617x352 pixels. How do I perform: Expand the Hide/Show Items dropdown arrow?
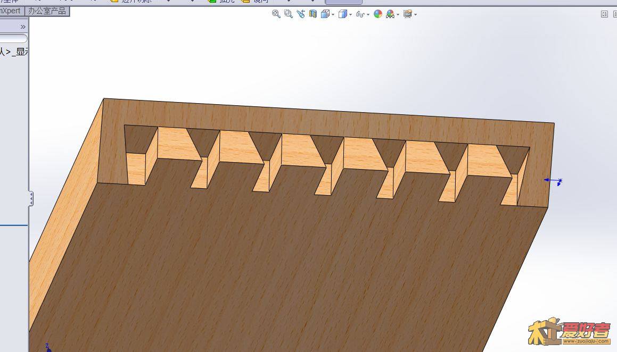[x=368, y=14]
